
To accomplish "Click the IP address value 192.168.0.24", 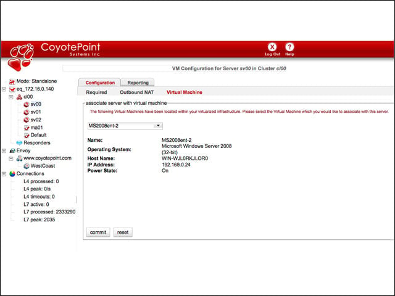I will (176, 165).
